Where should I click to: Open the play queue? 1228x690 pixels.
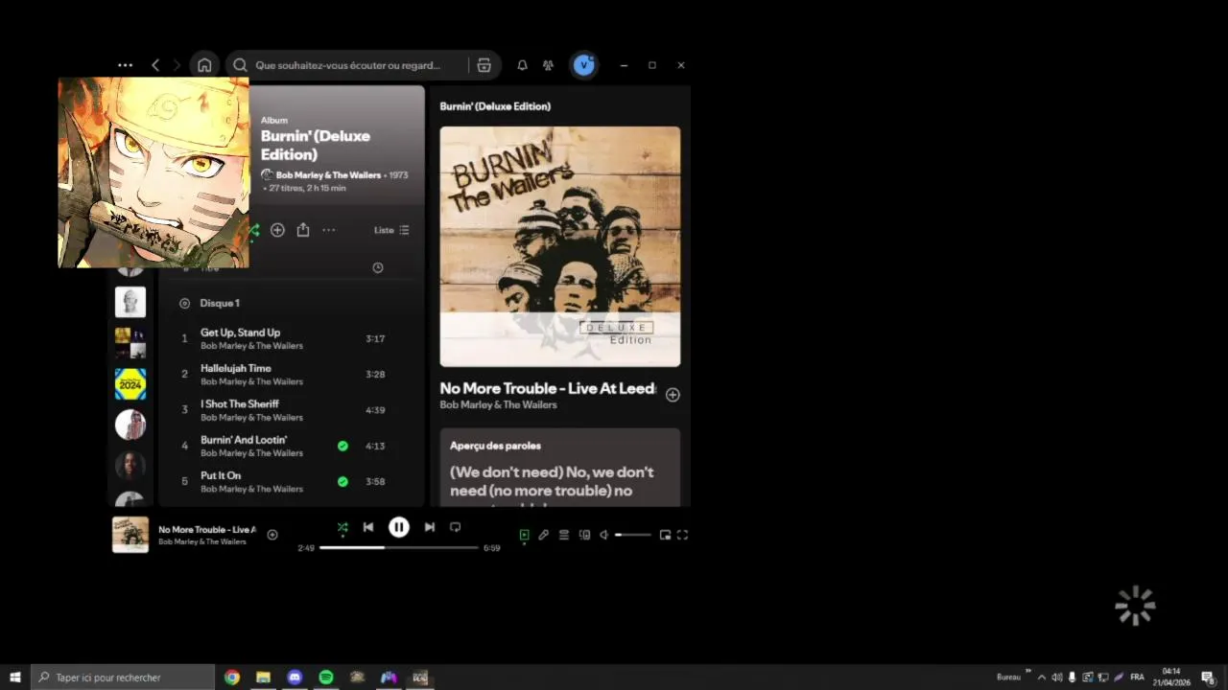coord(564,535)
